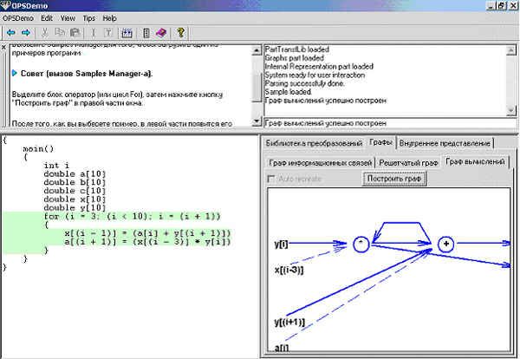Click the for loop header code line
The image size is (520, 359).
point(132,216)
